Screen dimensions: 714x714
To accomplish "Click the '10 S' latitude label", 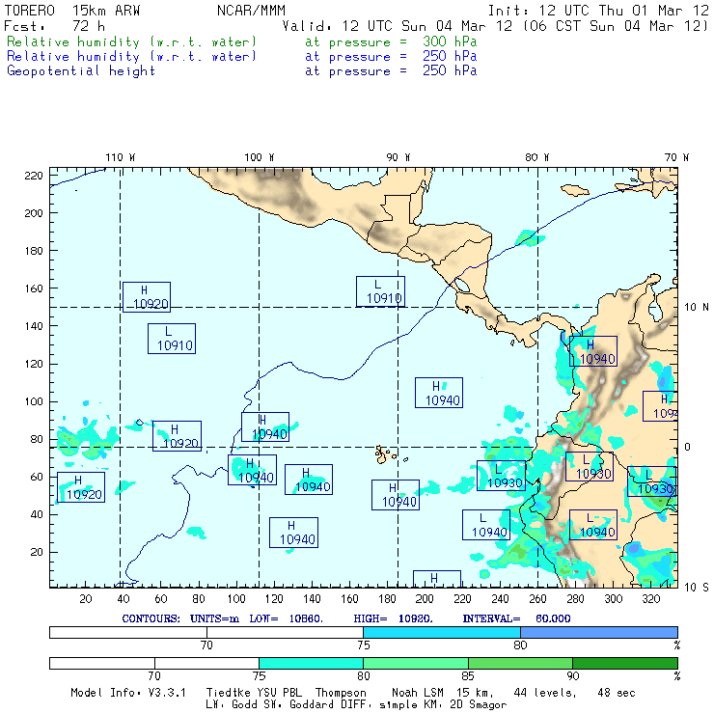I will pos(697,588).
